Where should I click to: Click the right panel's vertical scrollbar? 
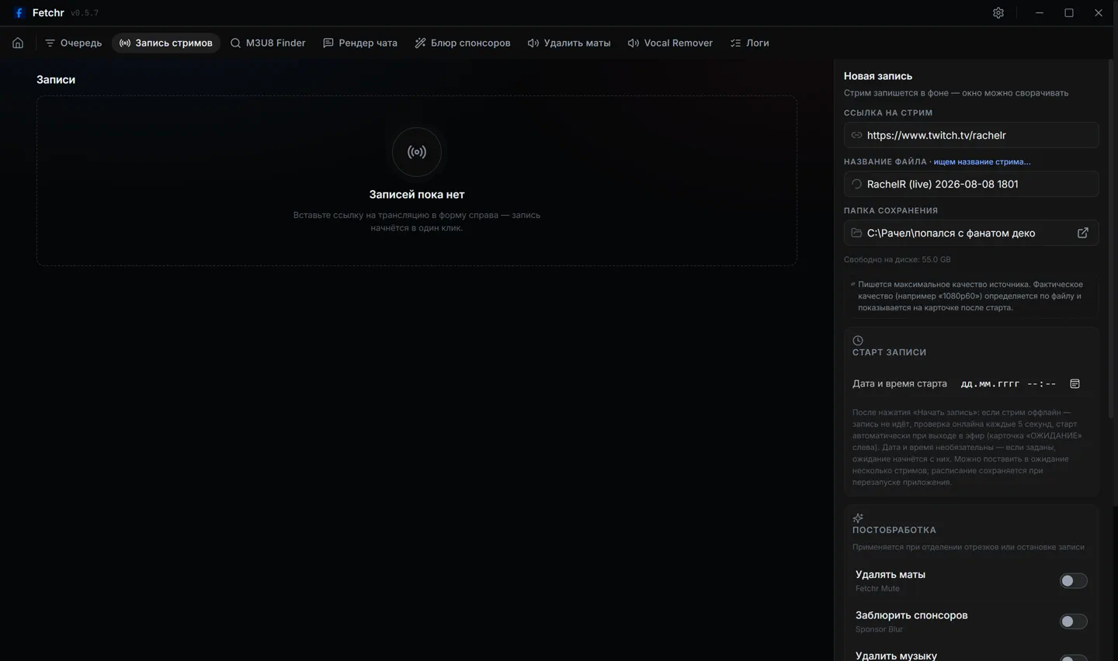(x=1111, y=241)
